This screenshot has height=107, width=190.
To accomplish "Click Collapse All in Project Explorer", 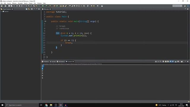I will pyautogui.click(x=26, y=9).
